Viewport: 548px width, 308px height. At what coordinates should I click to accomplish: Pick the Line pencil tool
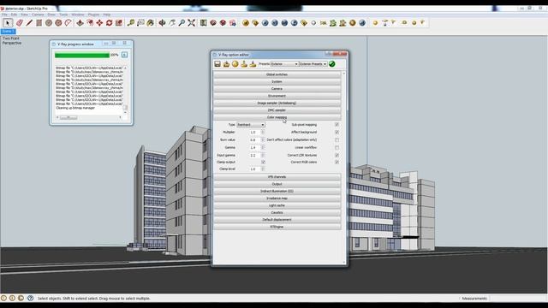pyautogui.click(x=29, y=23)
